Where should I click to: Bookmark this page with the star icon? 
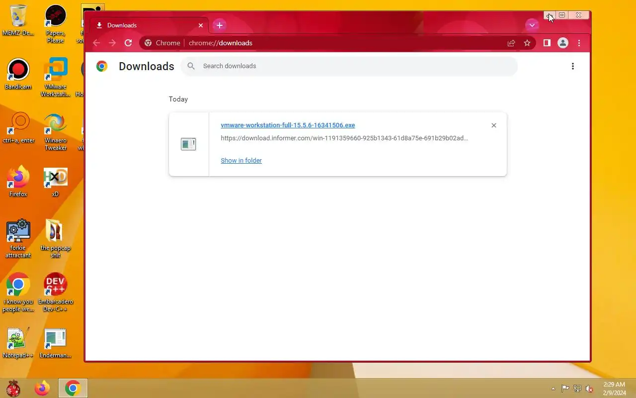click(x=527, y=43)
